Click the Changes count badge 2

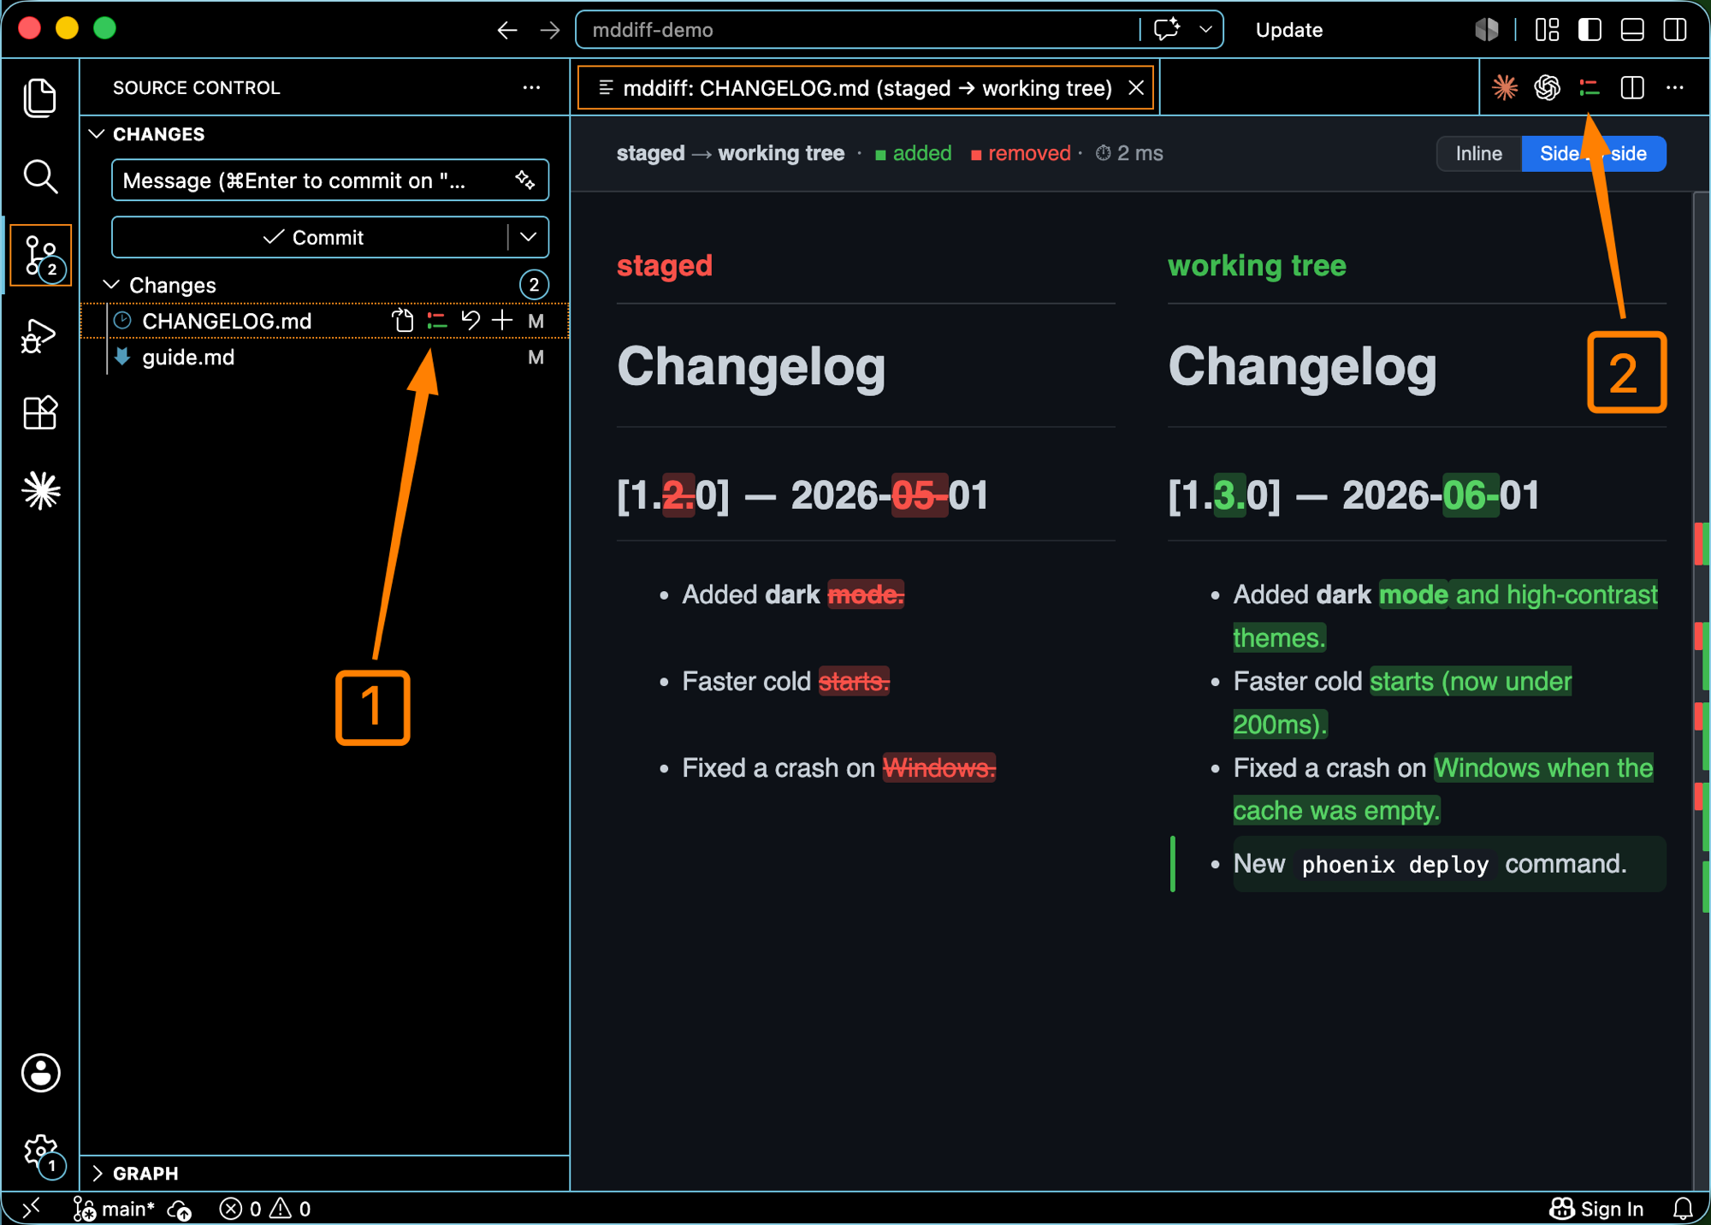(x=534, y=284)
